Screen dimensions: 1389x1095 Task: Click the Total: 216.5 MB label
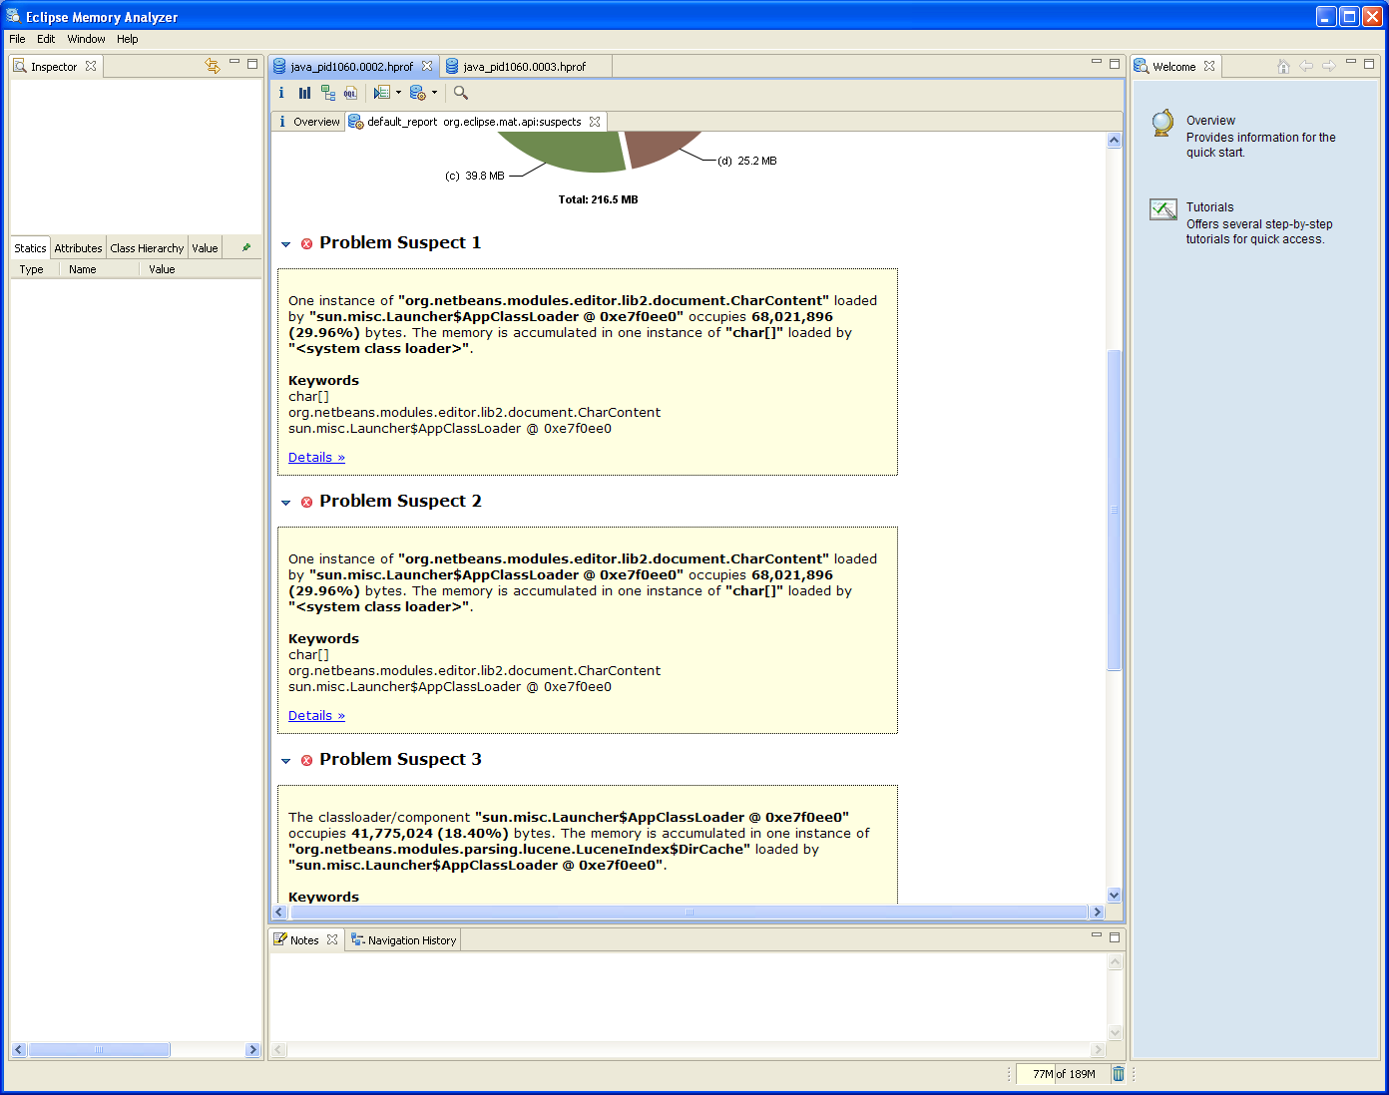click(598, 199)
